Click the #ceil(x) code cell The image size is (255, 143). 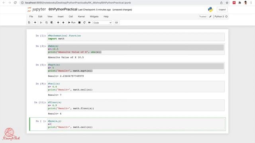point(136,87)
